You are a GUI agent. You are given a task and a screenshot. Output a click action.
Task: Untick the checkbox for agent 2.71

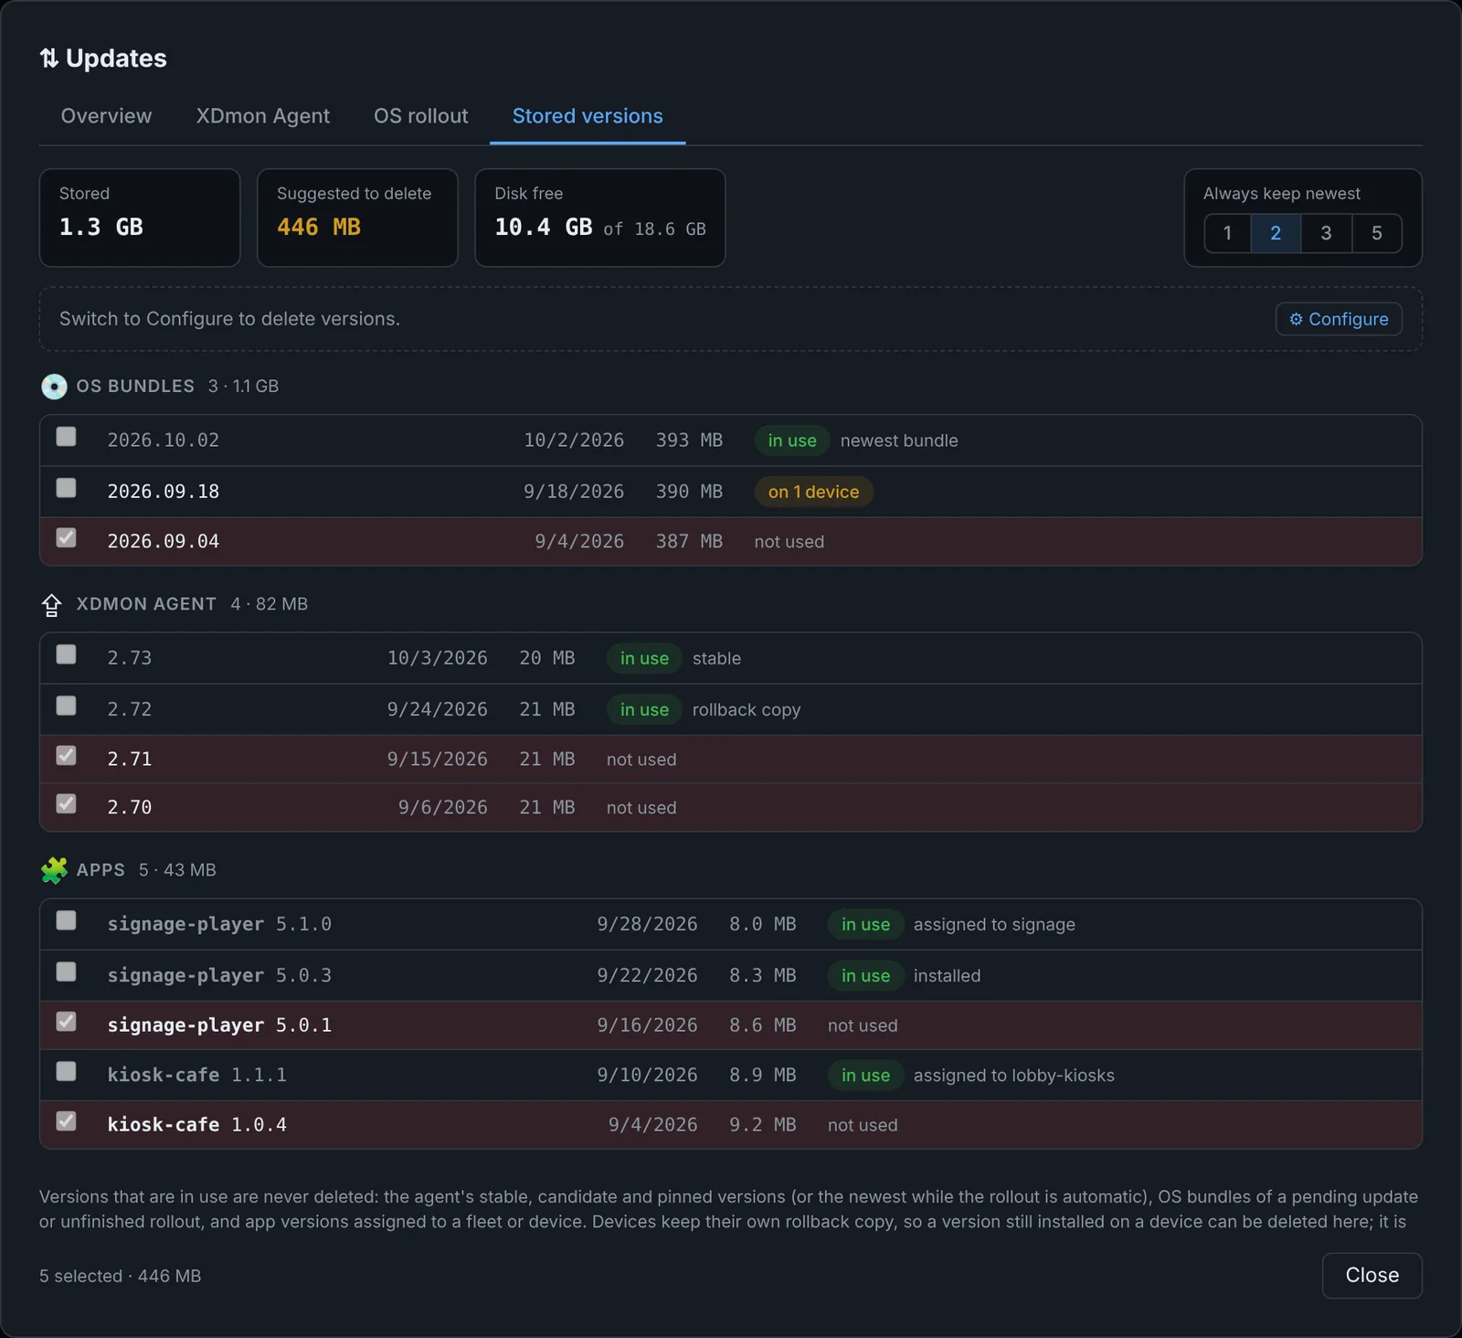[66, 755]
